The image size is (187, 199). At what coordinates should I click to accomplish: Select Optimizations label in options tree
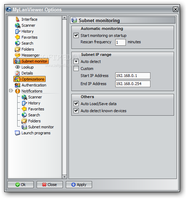coord(33,79)
